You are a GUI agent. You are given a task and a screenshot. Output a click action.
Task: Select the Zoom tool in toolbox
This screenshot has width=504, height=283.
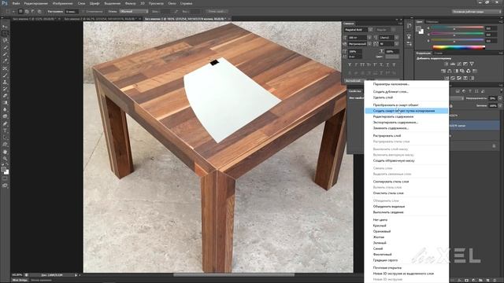[5, 159]
